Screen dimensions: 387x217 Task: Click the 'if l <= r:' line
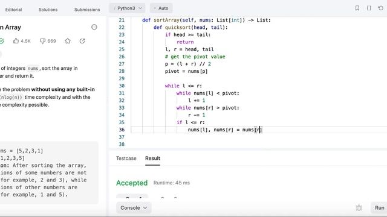click(x=190, y=122)
